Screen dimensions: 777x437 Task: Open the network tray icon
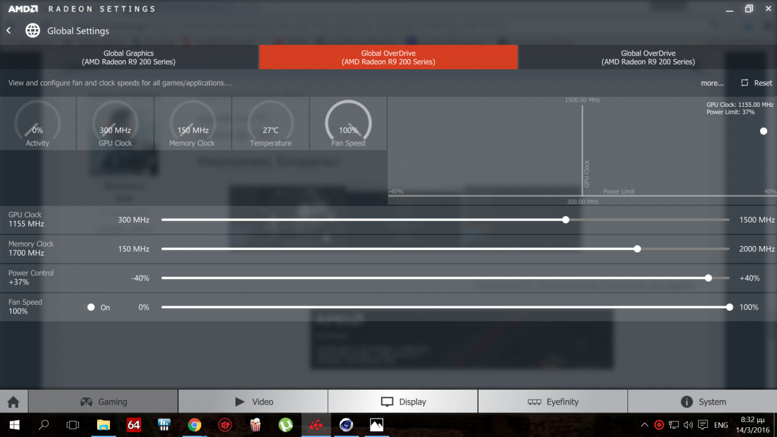673,425
